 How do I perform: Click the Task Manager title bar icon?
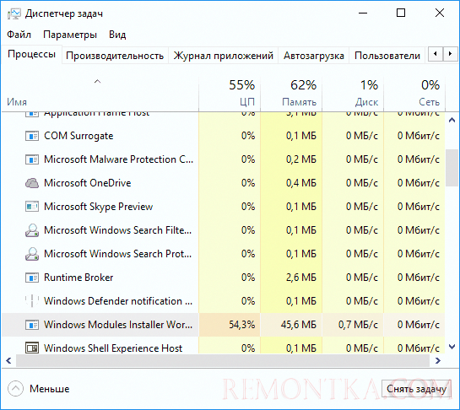(x=14, y=13)
